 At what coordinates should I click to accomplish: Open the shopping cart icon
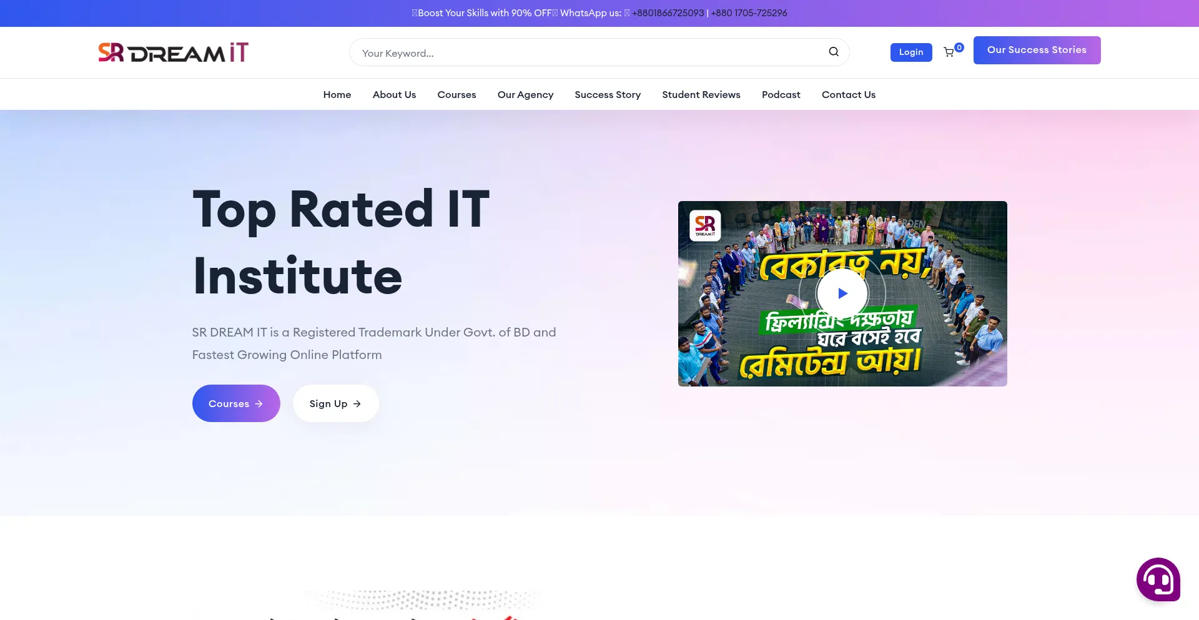(949, 52)
